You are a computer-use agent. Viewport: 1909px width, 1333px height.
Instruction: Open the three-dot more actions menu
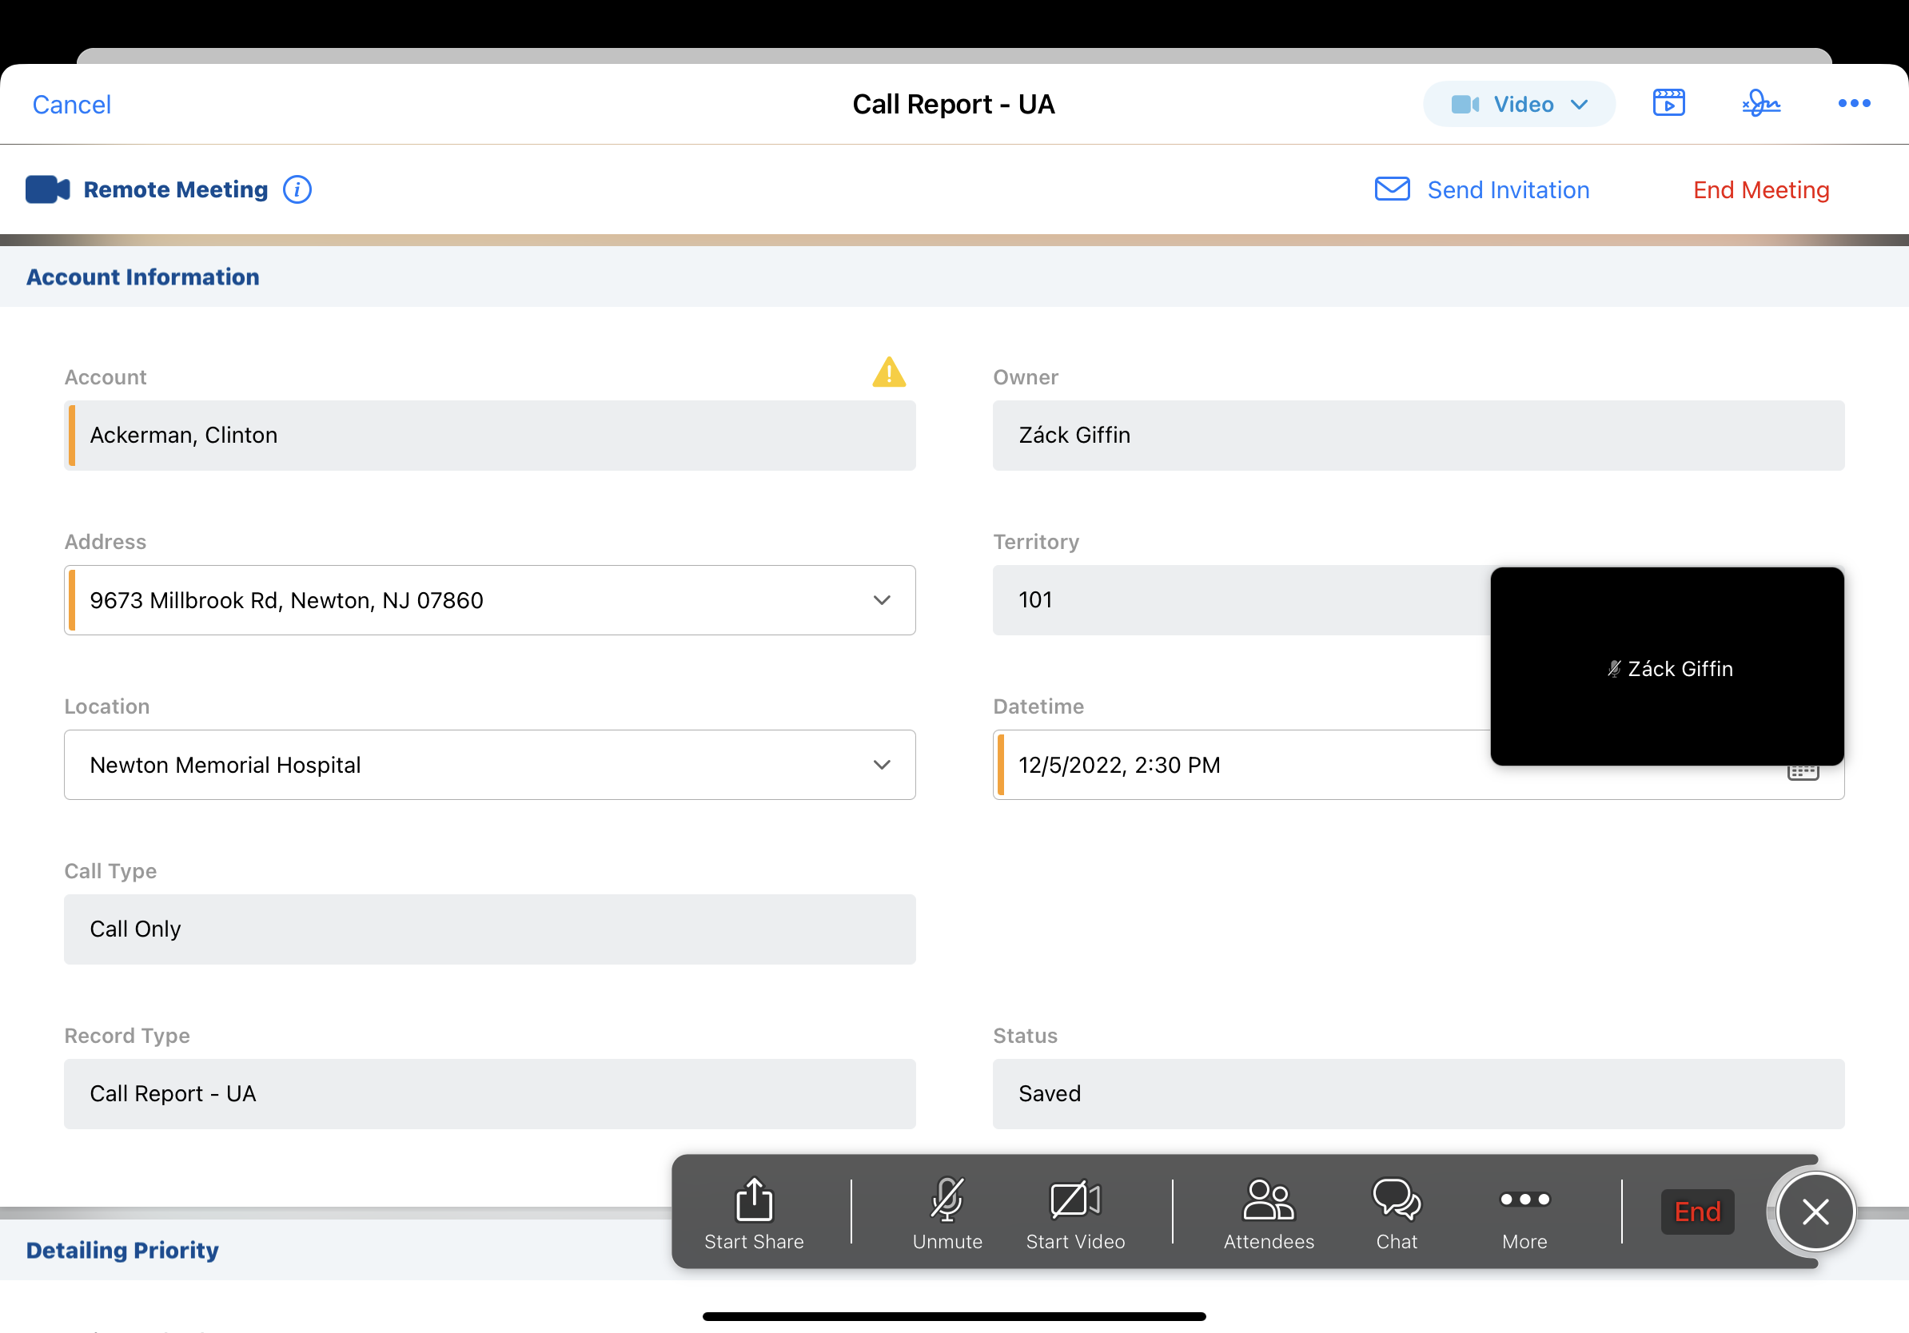pos(1853,103)
